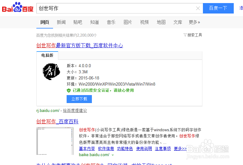Select the 网页 tab
The width and height of the screenshot is (243, 165).
[45, 22]
